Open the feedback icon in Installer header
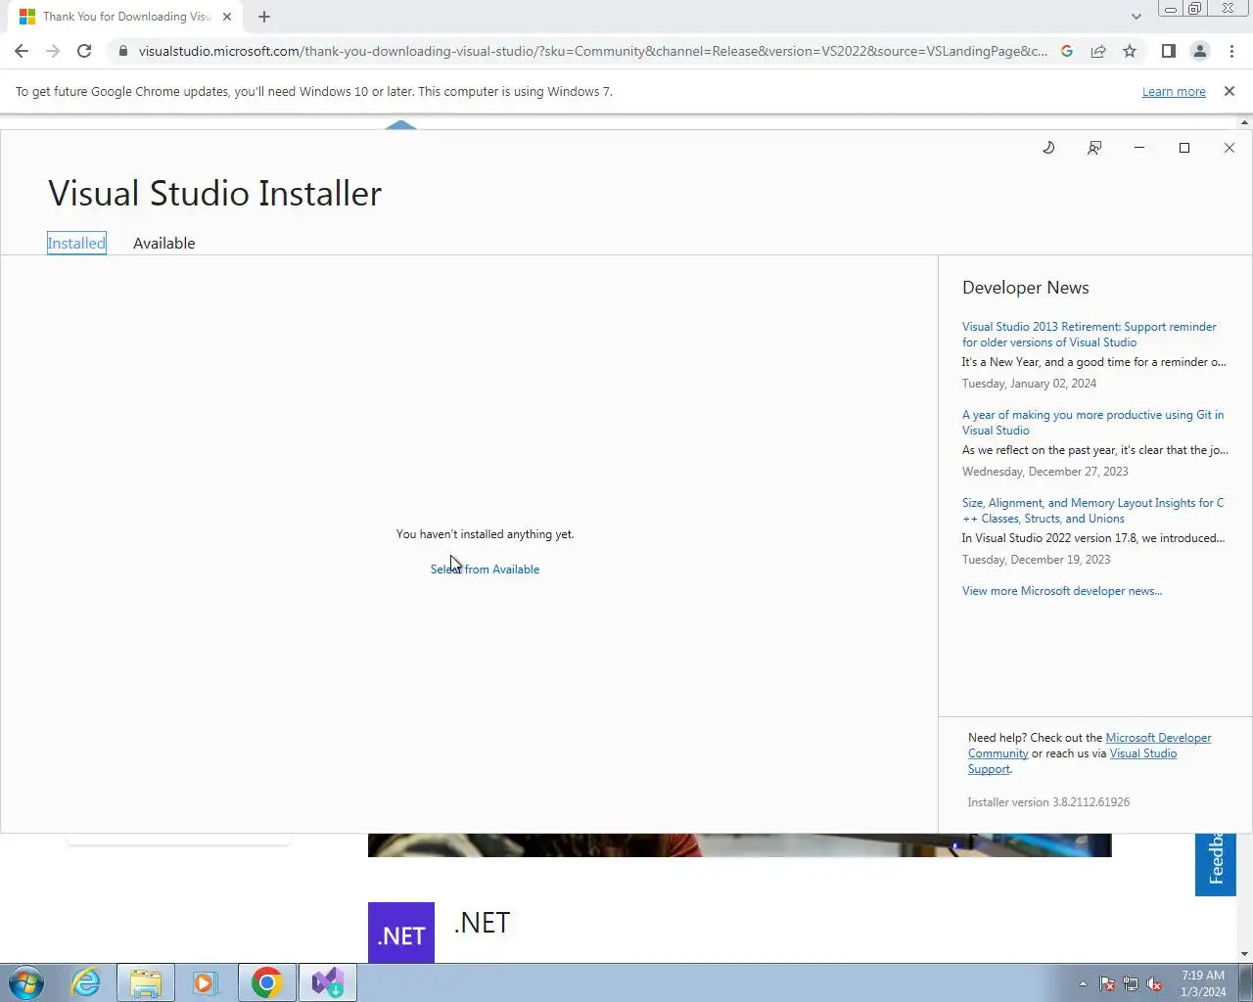 click(1094, 148)
